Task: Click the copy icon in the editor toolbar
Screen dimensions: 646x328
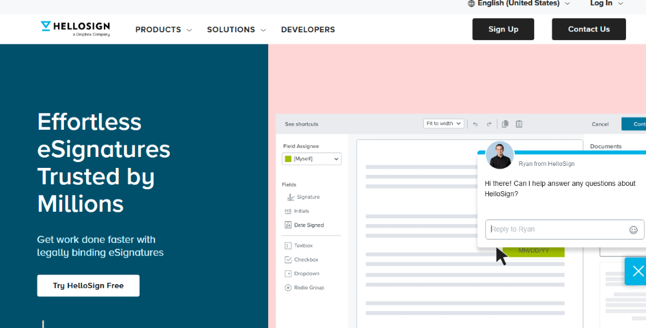Action: click(505, 123)
